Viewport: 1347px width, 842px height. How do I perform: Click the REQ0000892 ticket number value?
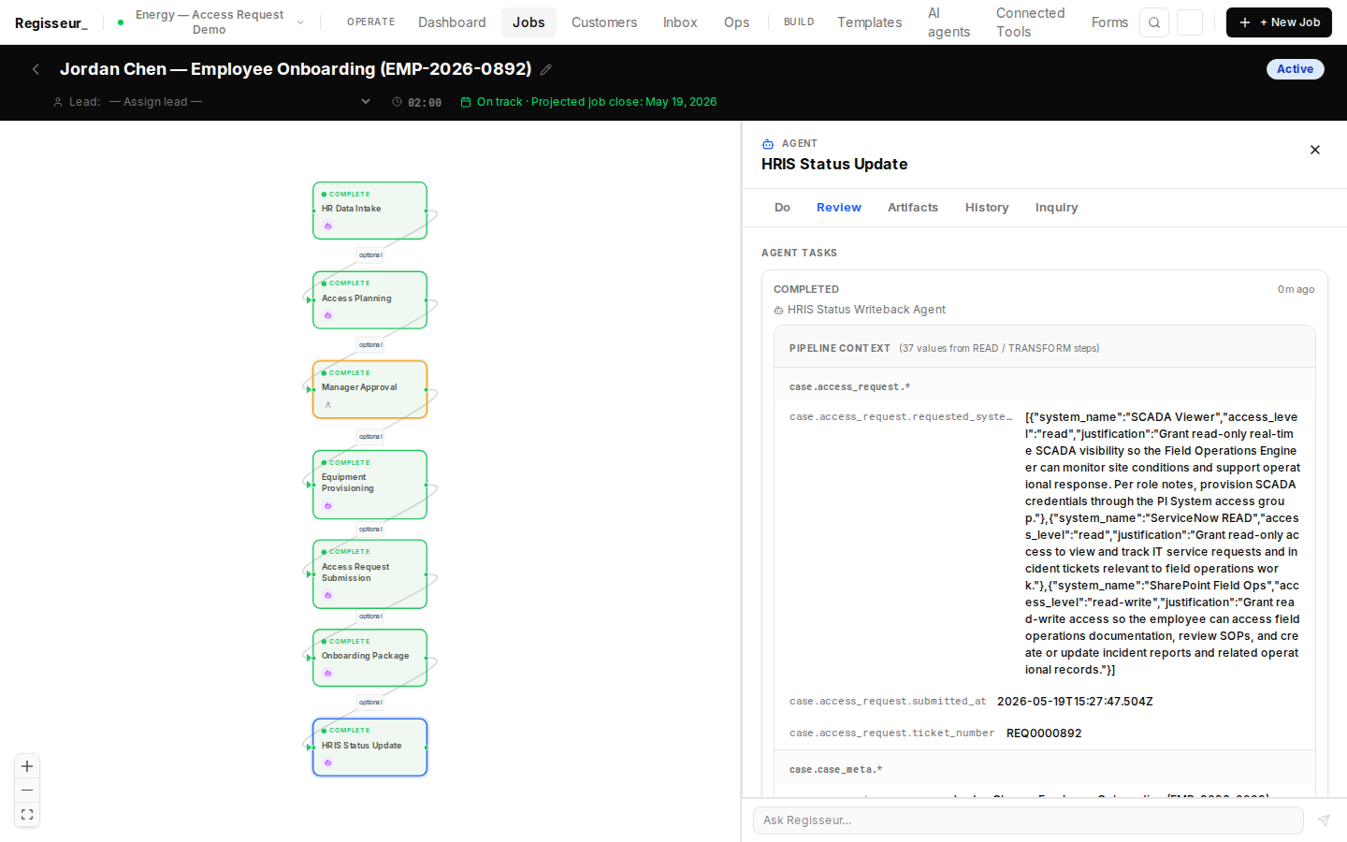1044,733
